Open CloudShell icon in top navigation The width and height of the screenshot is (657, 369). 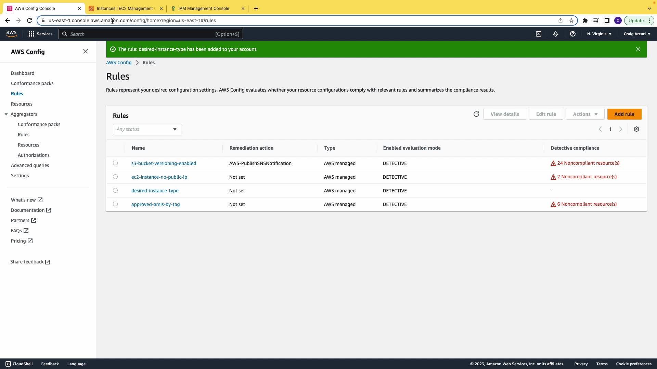(x=538, y=34)
